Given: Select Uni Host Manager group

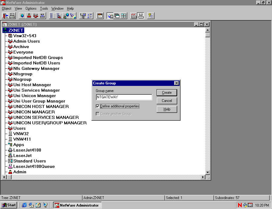Looking at the screenshot, I should pos(32,85).
